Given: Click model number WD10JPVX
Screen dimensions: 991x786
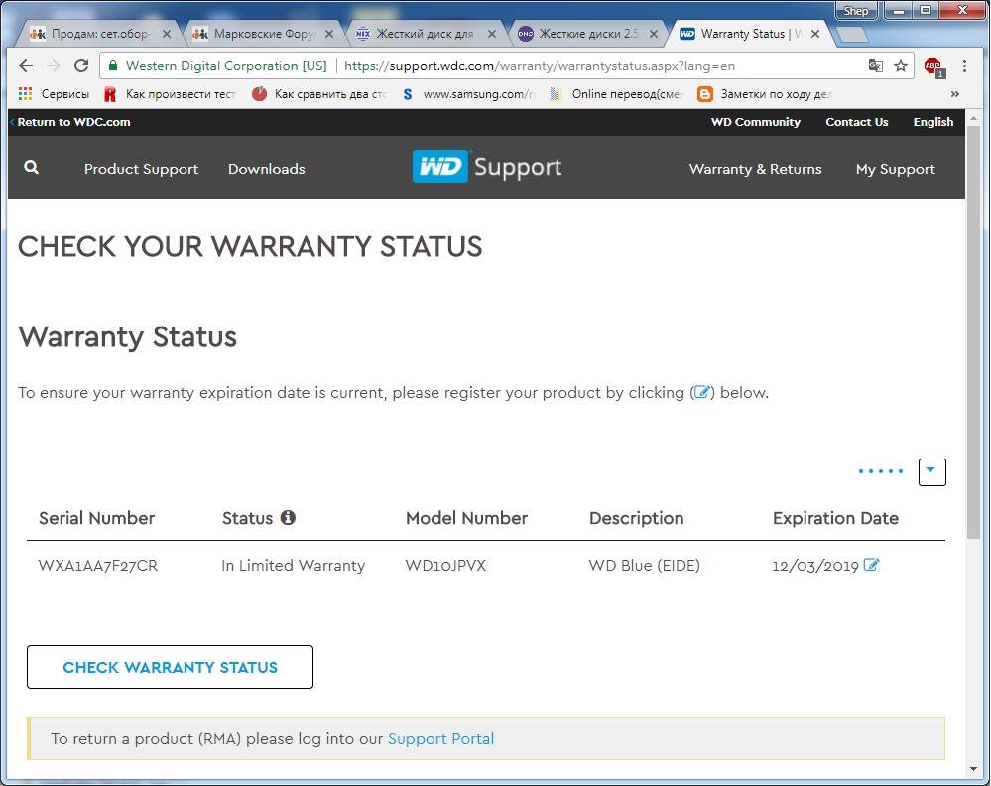Looking at the screenshot, I should tap(445, 565).
